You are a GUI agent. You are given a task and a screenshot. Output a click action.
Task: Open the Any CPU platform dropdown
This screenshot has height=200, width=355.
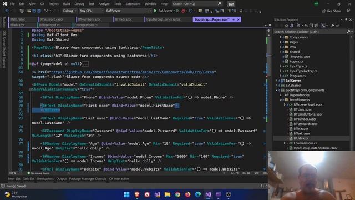[x=91, y=11]
